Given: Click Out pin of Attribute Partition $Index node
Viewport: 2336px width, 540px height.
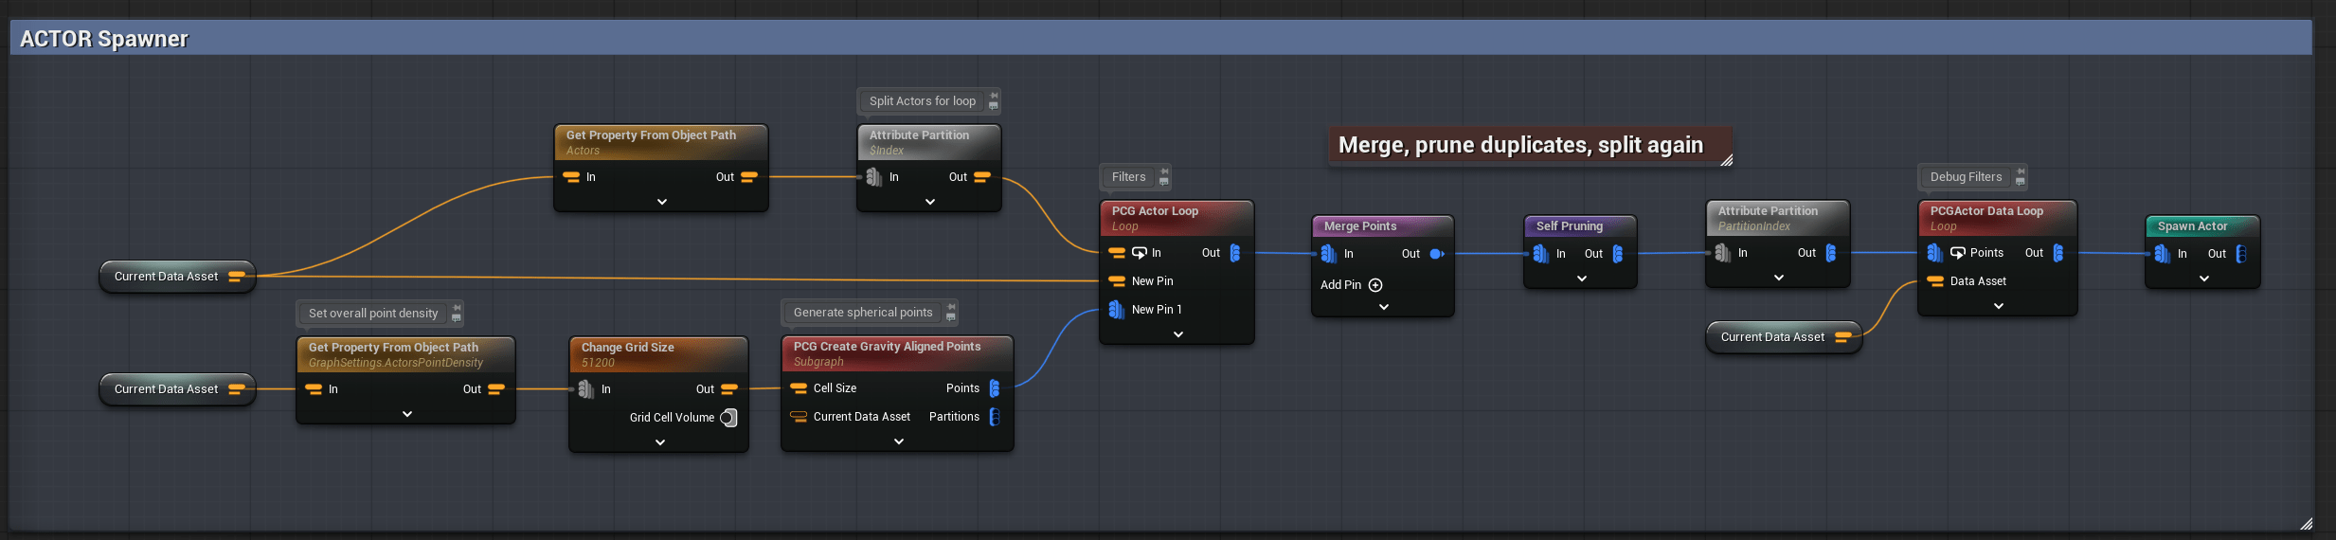Looking at the screenshot, I should [982, 177].
